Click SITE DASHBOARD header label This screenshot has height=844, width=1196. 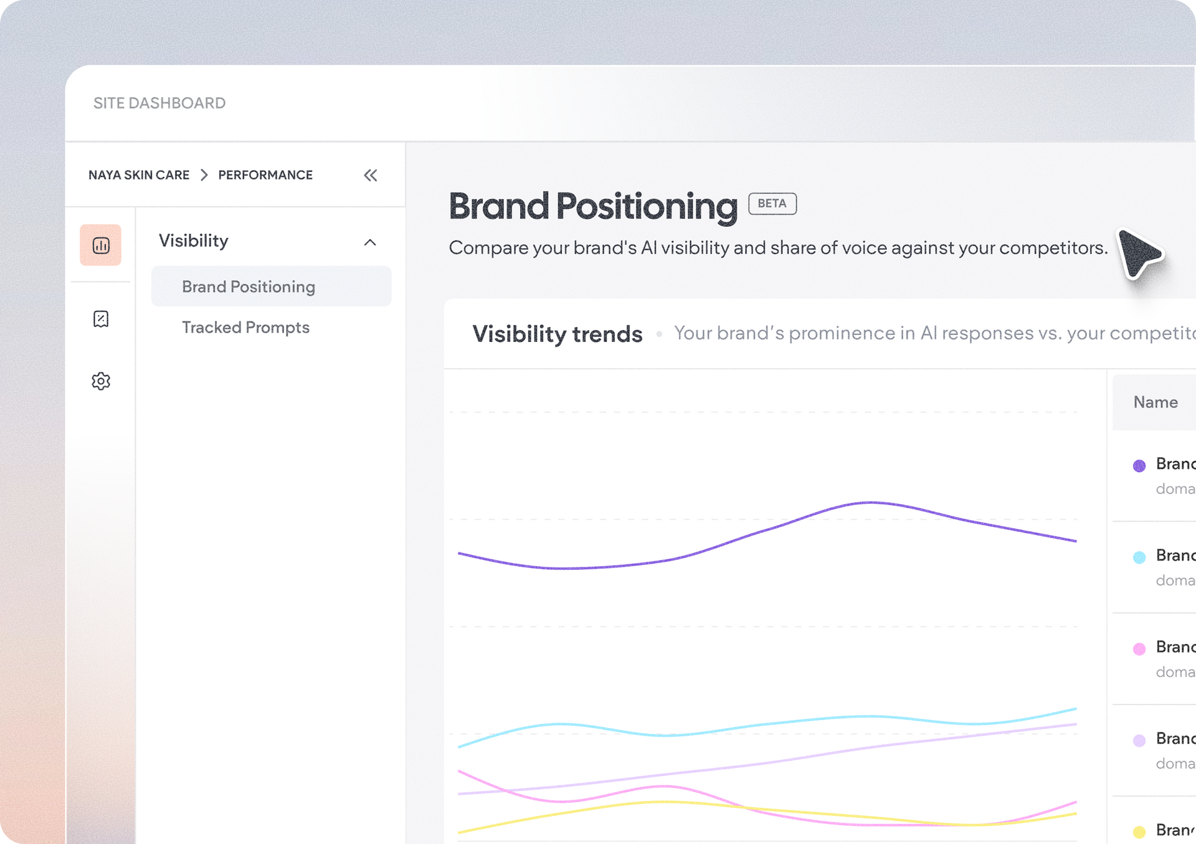[159, 103]
